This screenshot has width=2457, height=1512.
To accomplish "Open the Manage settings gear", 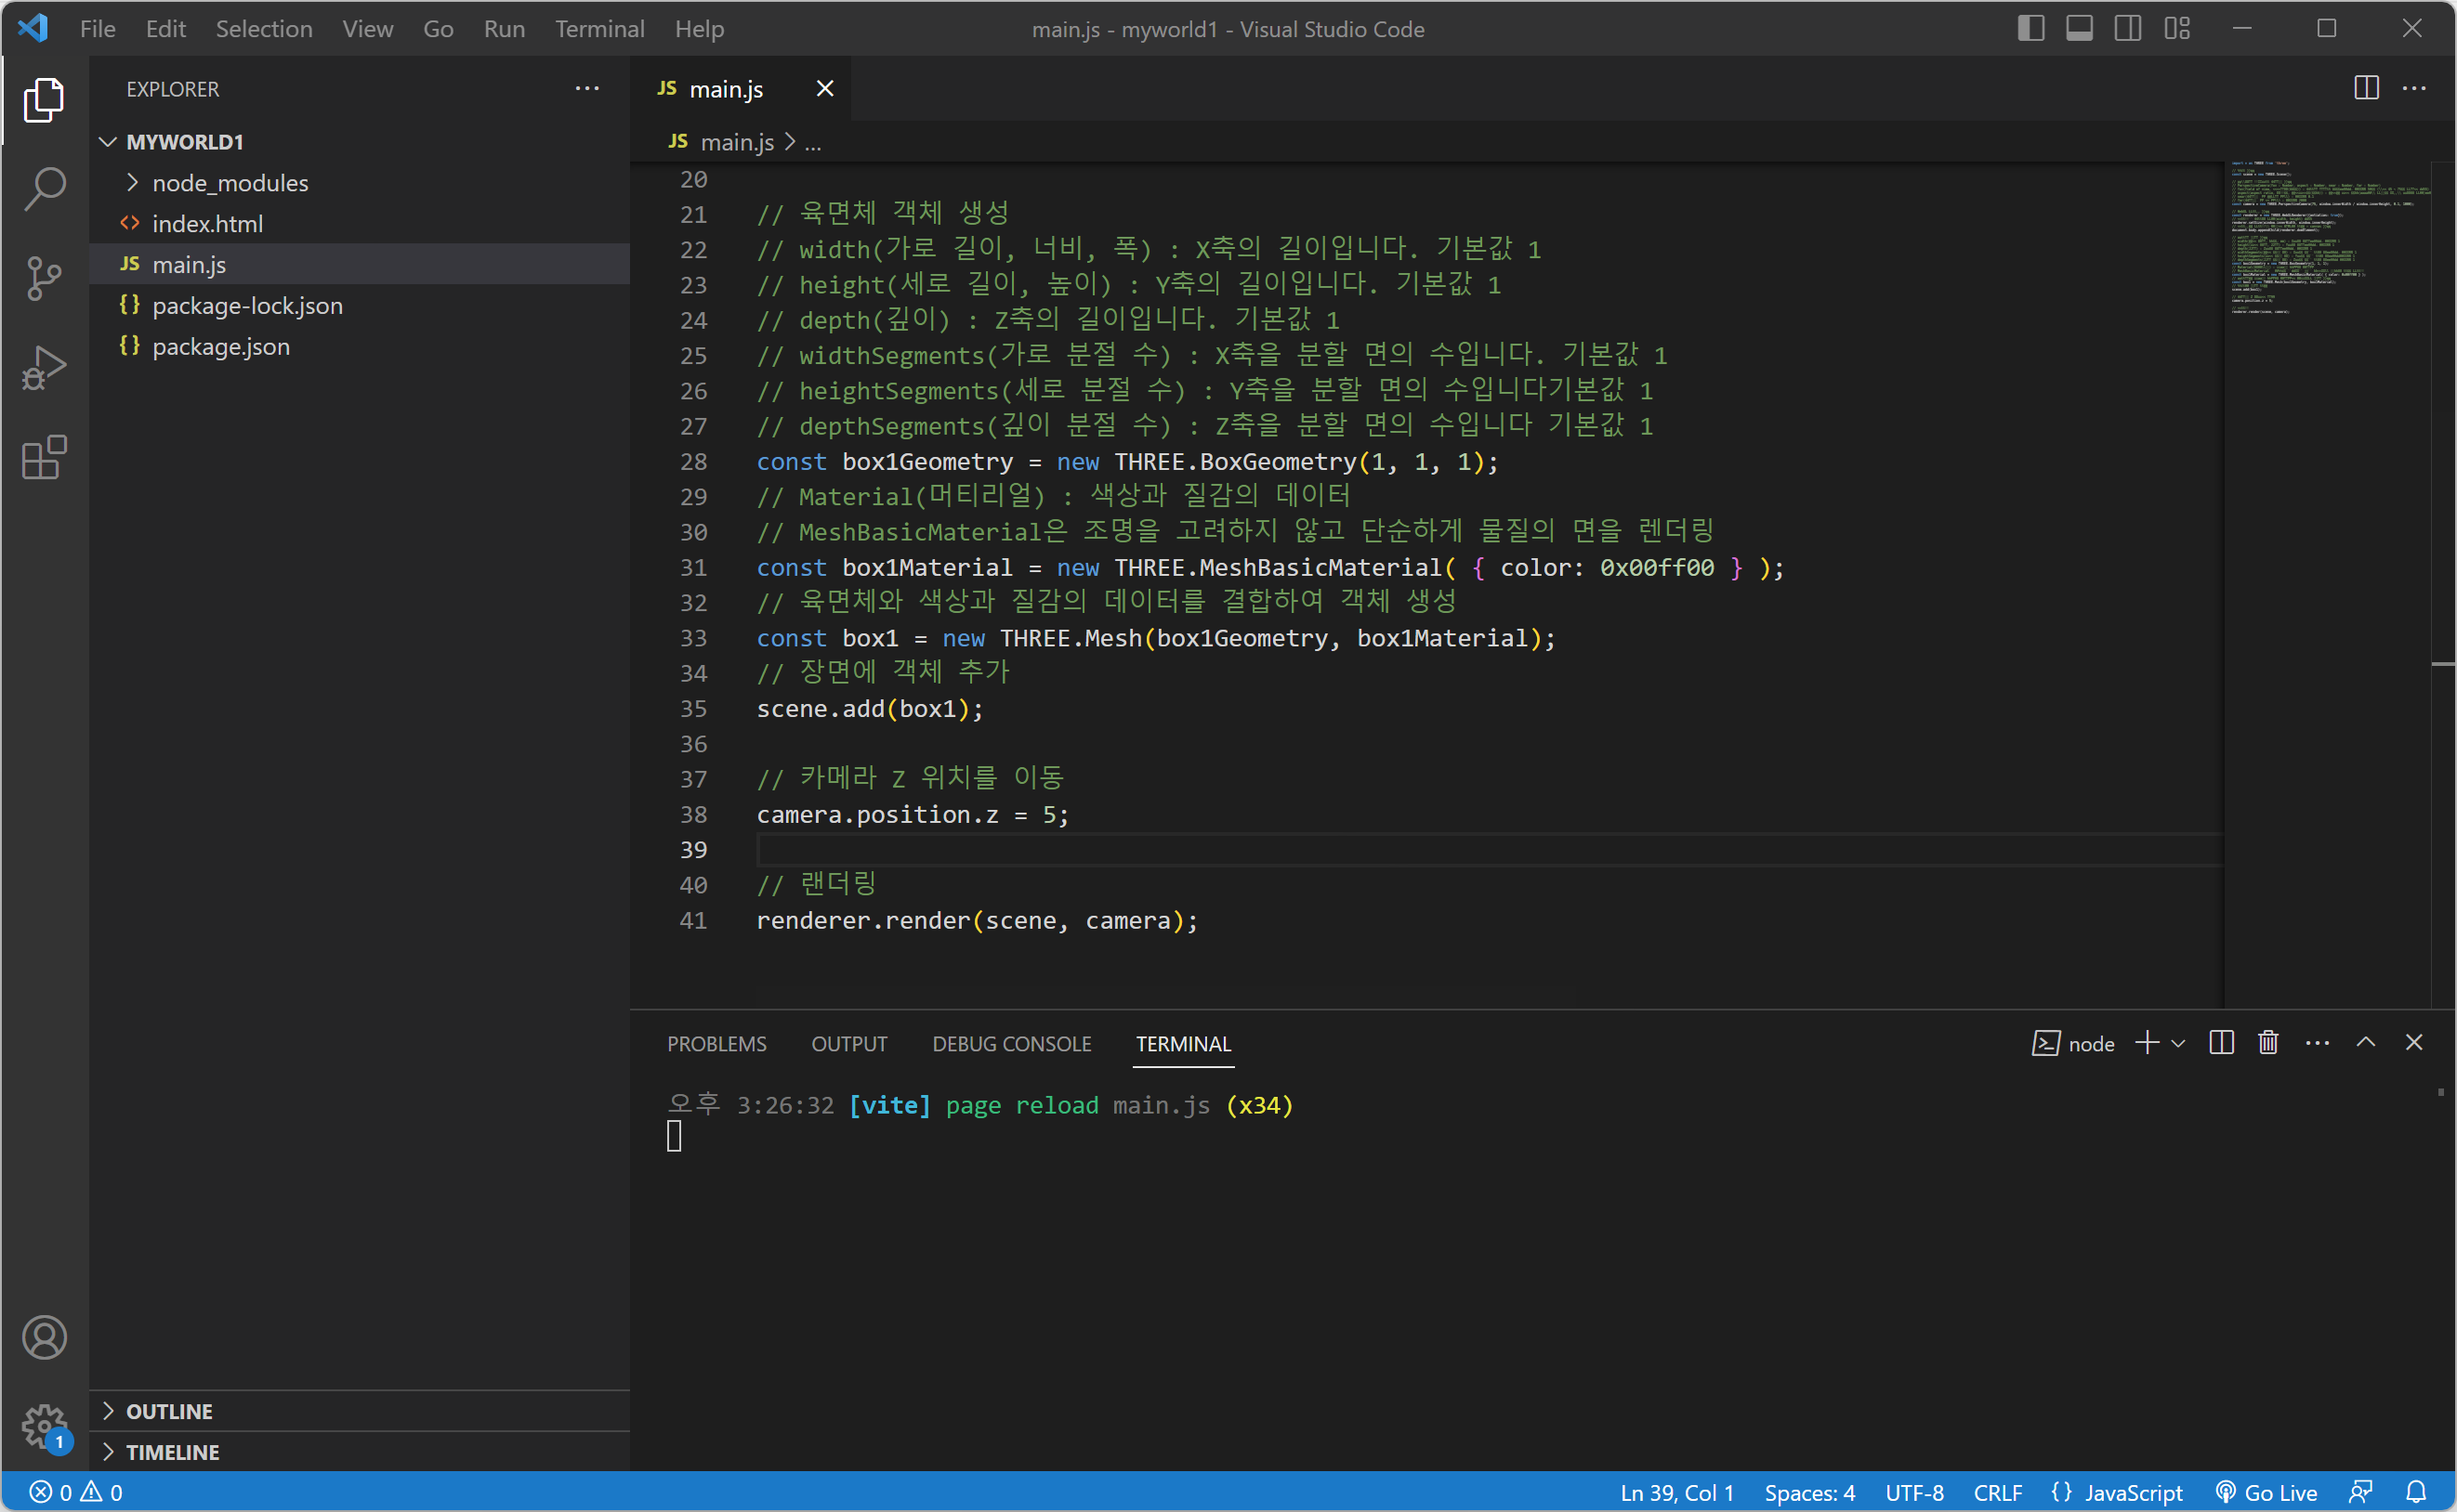I will point(44,1425).
